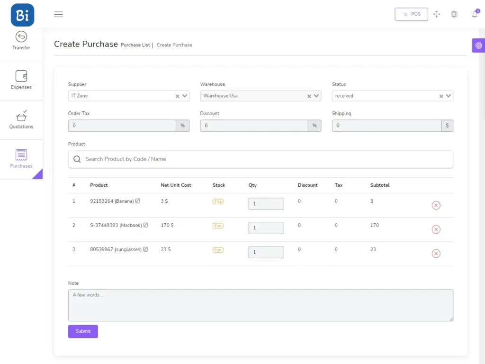Expand the Warehouse dropdown arrow
The width and height of the screenshot is (485, 364).
pyautogui.click(x=316, y=96)
